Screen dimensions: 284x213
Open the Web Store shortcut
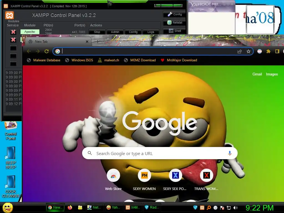[113, 175]
